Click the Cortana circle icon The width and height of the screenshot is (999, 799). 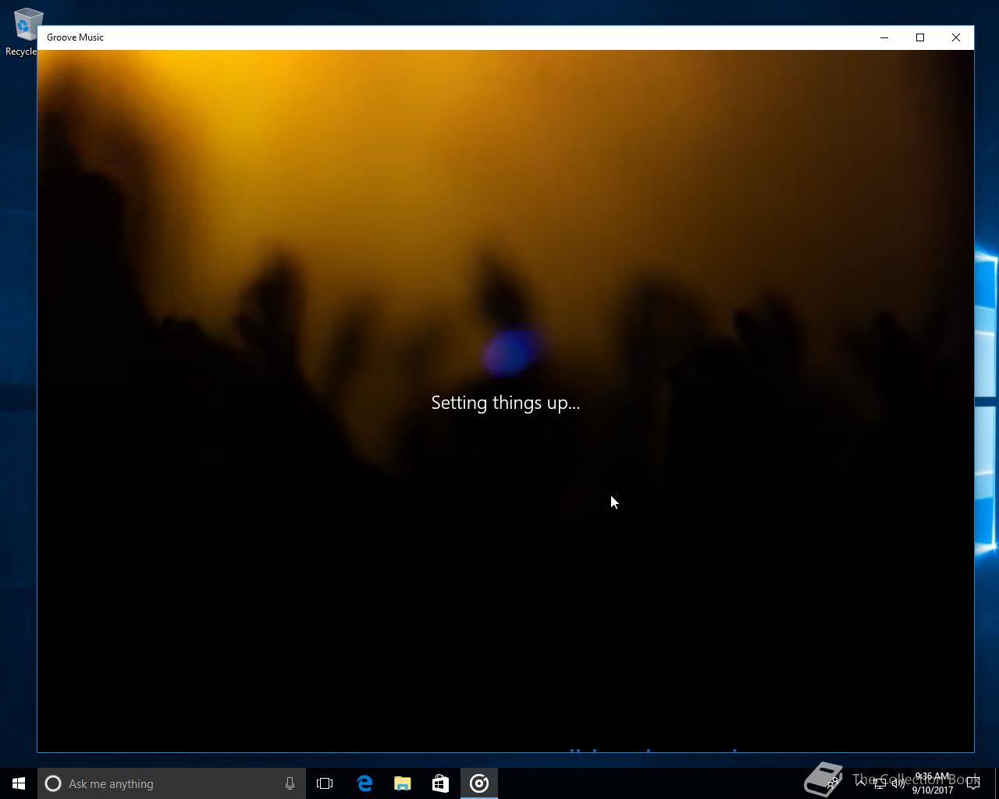(53, 783)
